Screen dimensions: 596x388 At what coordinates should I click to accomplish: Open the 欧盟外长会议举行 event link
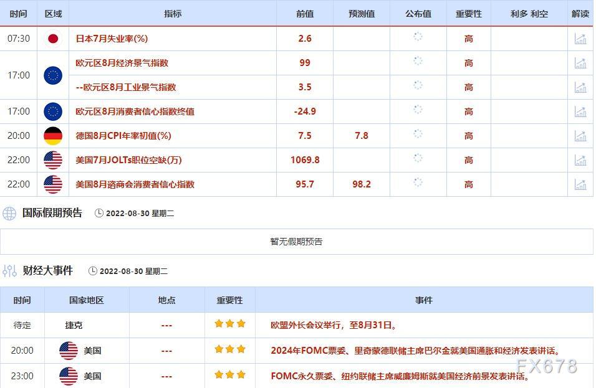coord(334,325)
